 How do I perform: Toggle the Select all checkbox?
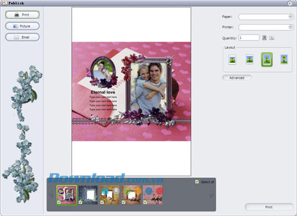[x=198, y=182]
